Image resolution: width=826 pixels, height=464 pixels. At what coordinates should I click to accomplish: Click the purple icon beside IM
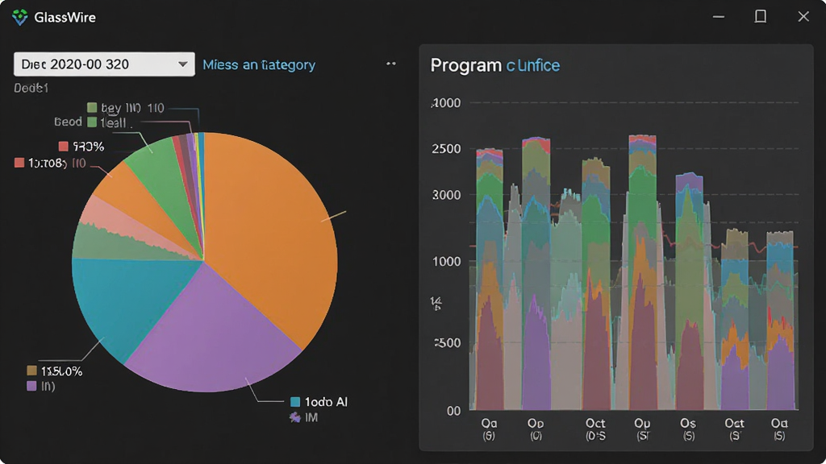(x=295, y=417)
